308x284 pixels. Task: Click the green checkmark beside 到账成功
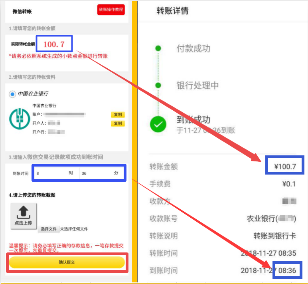[x=158, y=125]
